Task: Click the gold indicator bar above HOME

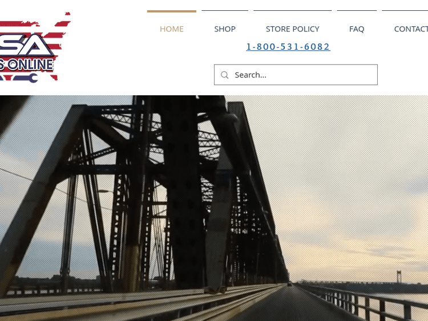Action: [172, 11]
